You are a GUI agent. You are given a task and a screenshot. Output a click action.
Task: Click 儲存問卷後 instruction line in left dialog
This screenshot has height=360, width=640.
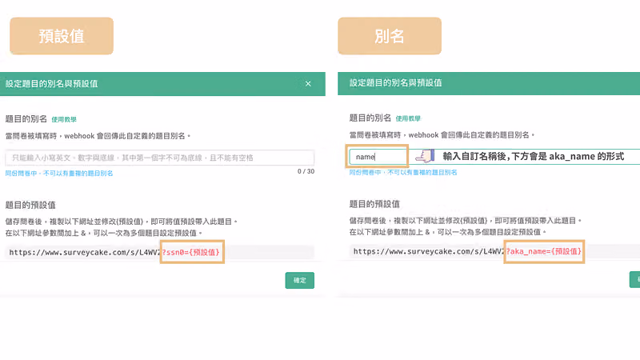(122, 222)
